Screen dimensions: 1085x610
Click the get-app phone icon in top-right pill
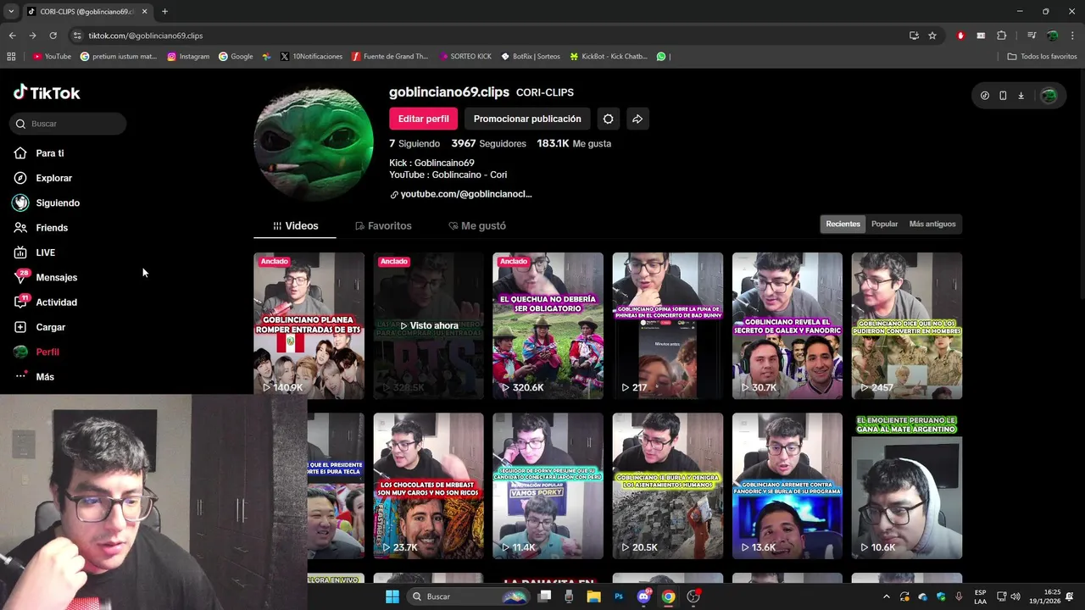coord(1003,96)
